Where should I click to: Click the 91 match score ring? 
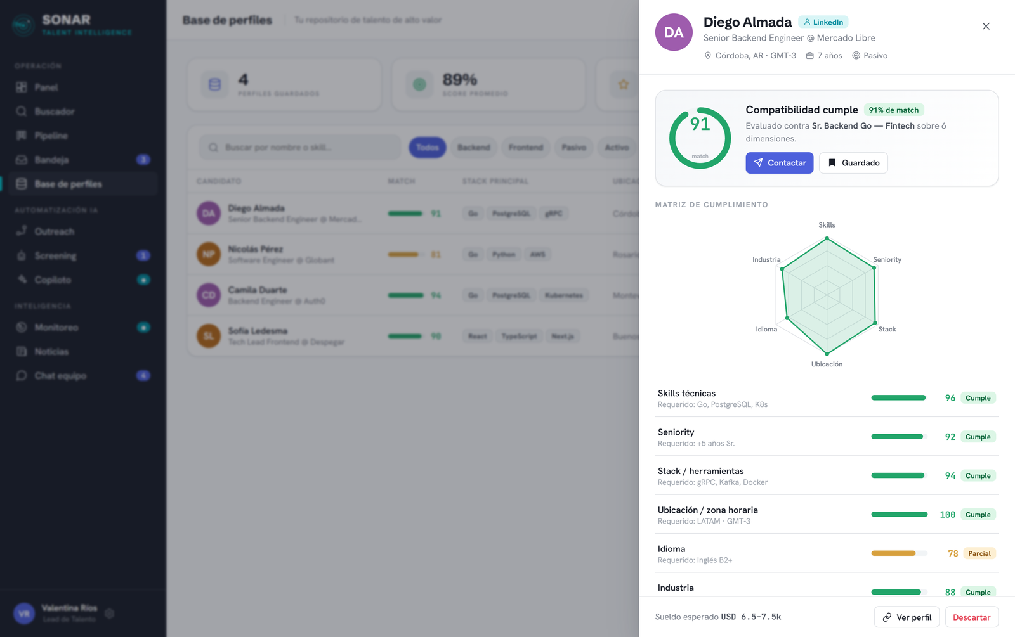700,138
